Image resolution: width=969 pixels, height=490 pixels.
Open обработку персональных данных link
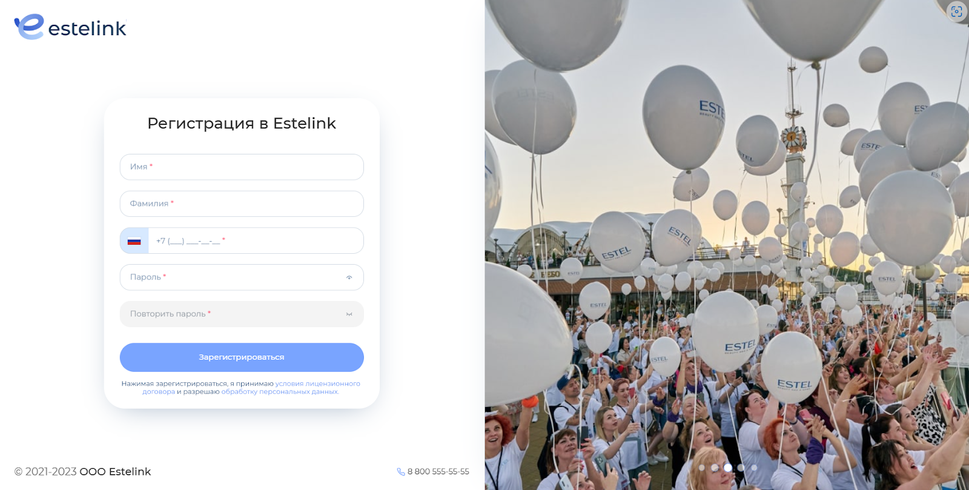click(280, 392)
